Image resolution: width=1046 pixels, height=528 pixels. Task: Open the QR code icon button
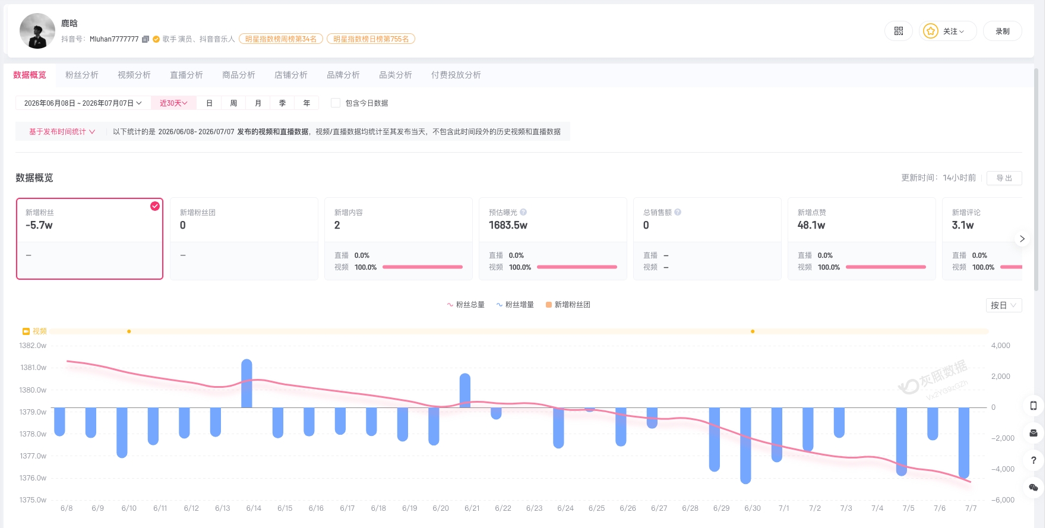pyautogui.click(x=898, y=31)
